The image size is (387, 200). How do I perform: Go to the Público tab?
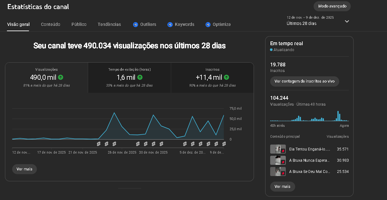(79, 24)
